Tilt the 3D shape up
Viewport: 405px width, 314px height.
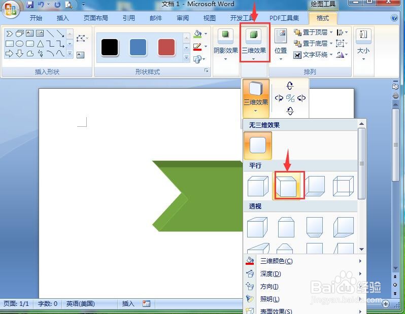[290, 85]
